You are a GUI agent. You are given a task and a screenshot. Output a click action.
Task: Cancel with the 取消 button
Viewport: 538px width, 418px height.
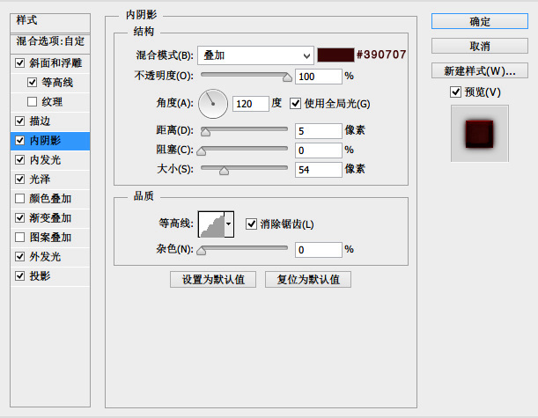[x=480, y=46]
